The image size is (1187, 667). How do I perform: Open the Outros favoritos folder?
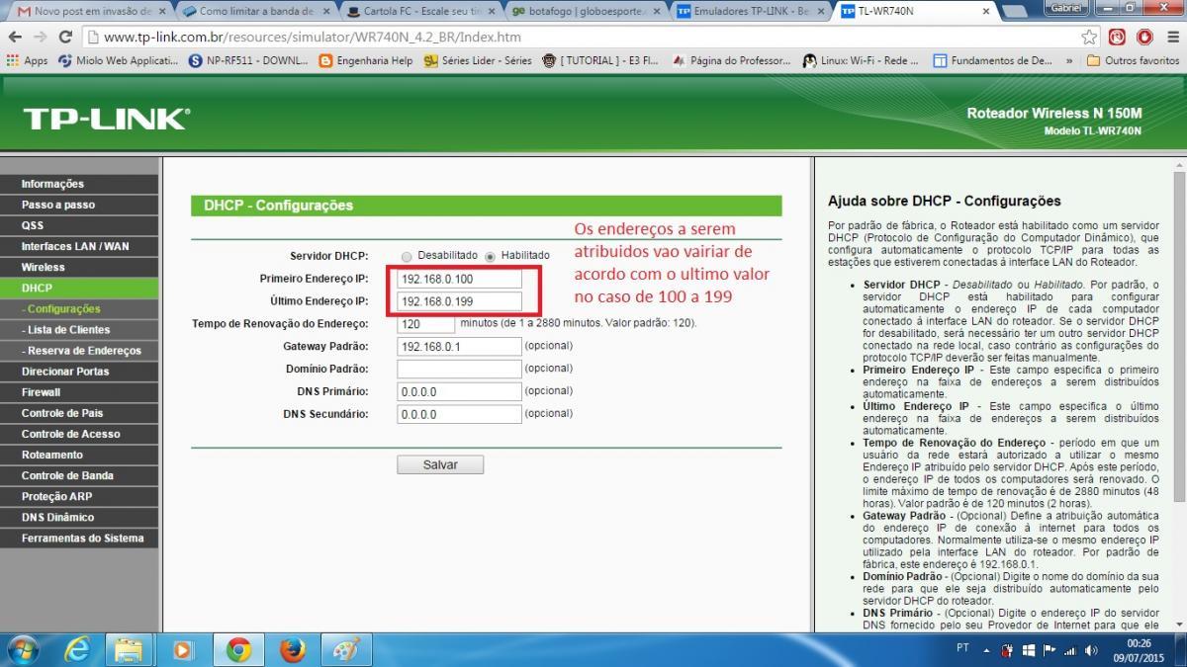[1133, 60]
